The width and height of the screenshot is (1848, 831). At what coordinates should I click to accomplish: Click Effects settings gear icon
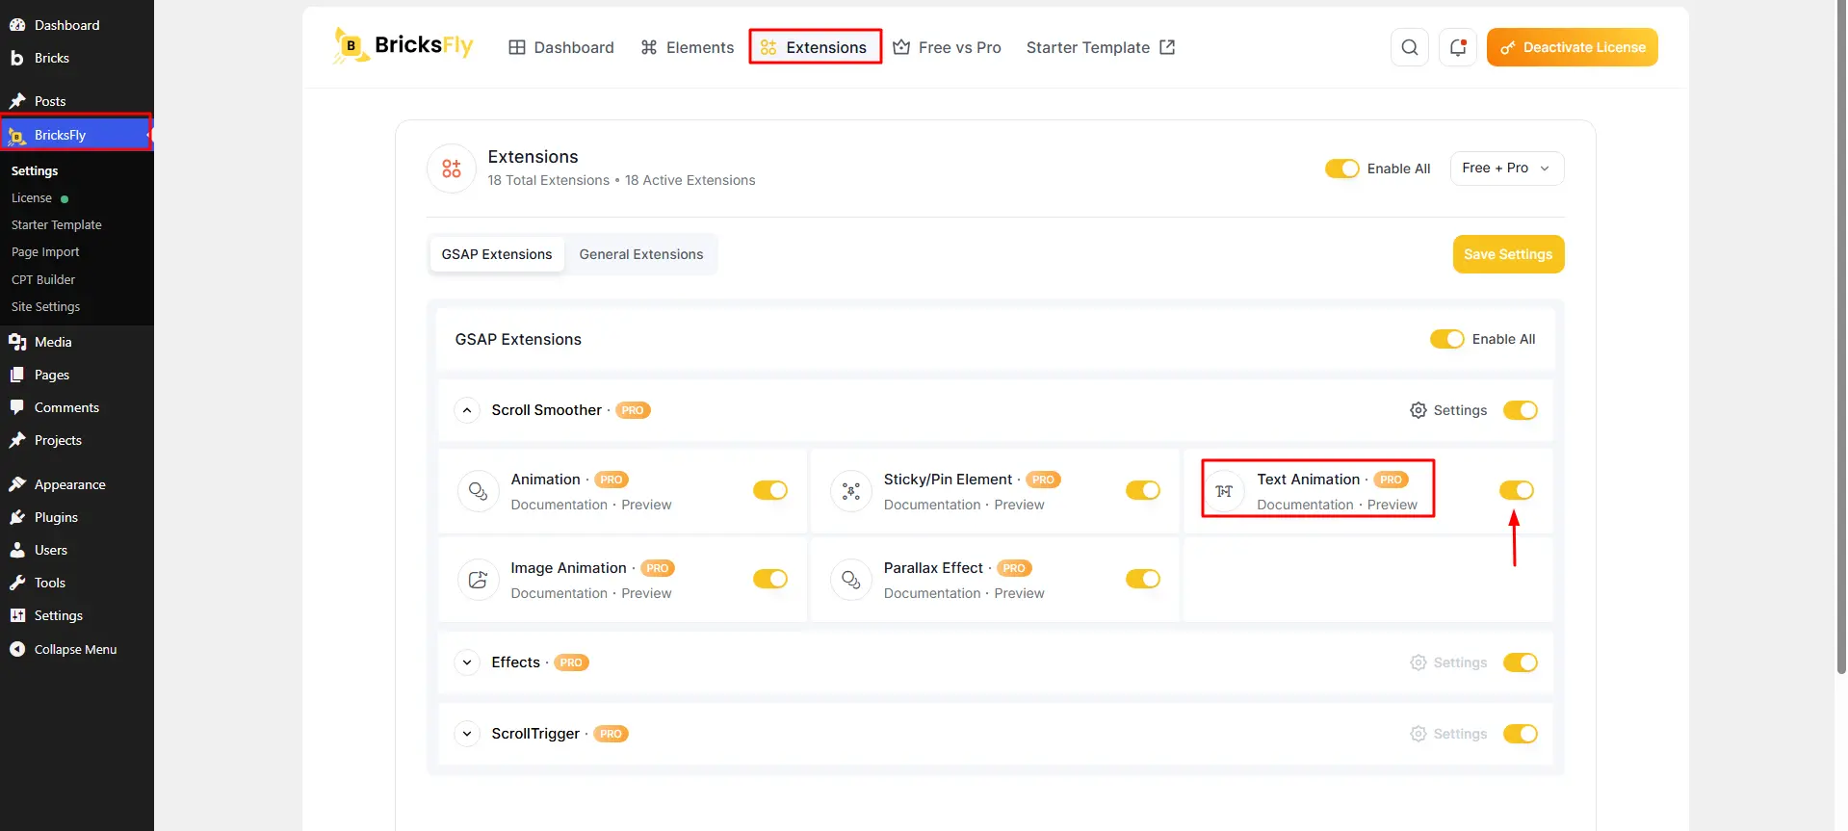pos(1418,662)
